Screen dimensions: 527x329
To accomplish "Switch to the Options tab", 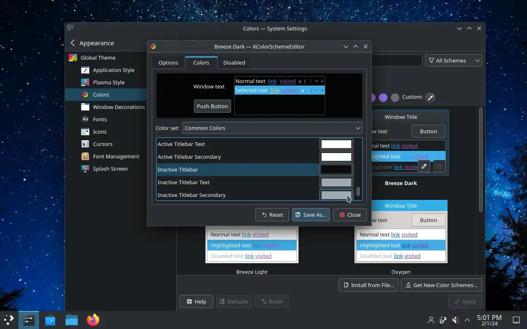I will 168,63.
